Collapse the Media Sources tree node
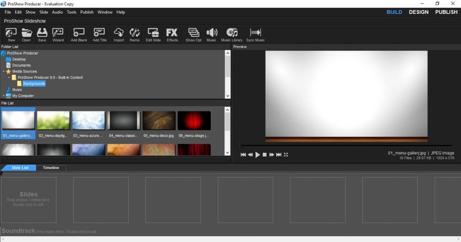Screen dimensions: 461x242 click(x=4, y=72)
